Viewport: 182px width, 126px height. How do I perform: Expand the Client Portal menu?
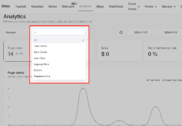click(x=134, y=7)
